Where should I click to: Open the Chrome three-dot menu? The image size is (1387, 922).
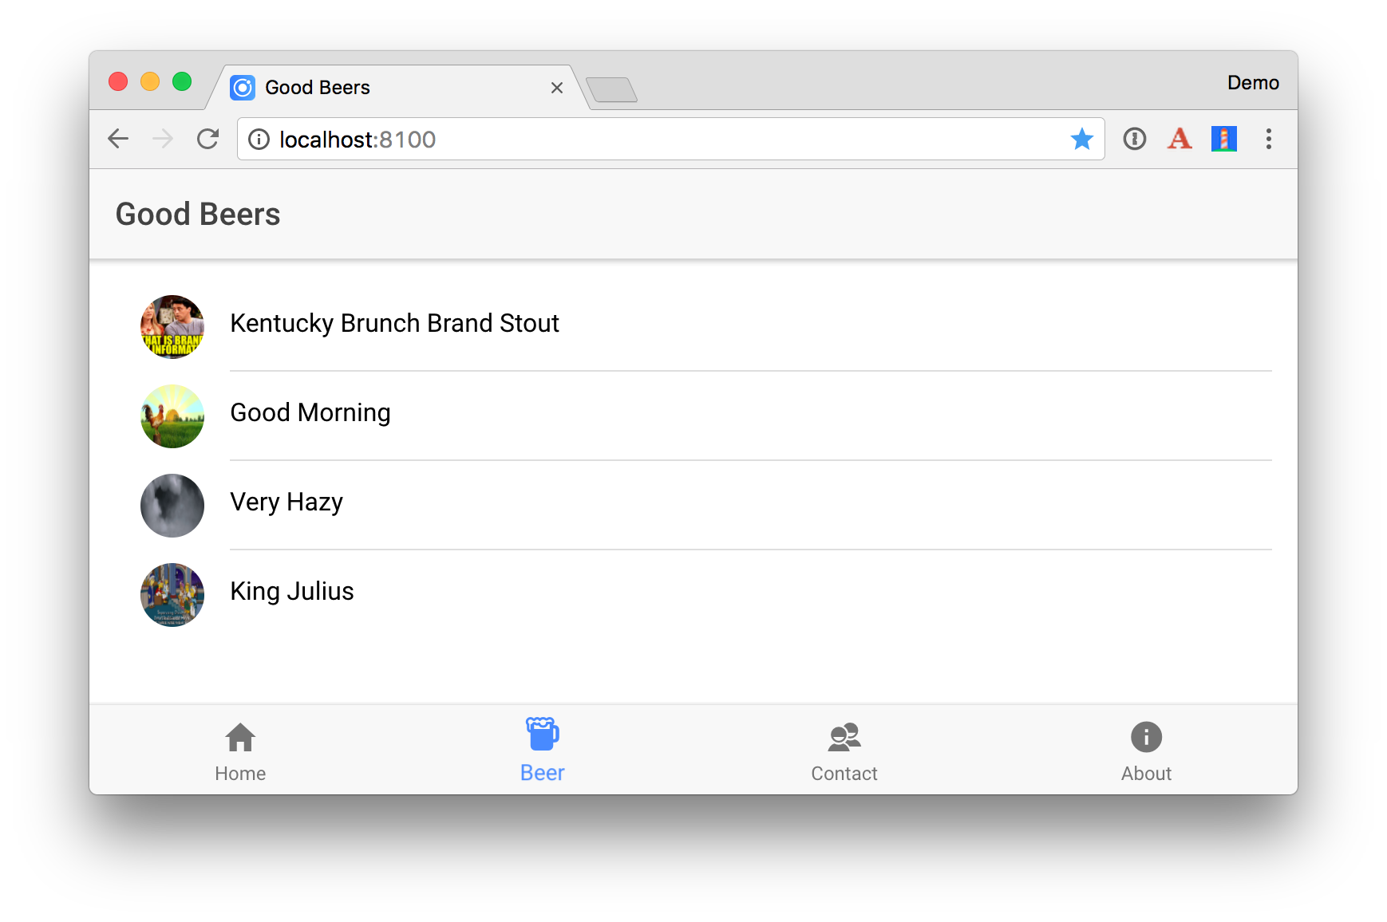click(1268, 139)
